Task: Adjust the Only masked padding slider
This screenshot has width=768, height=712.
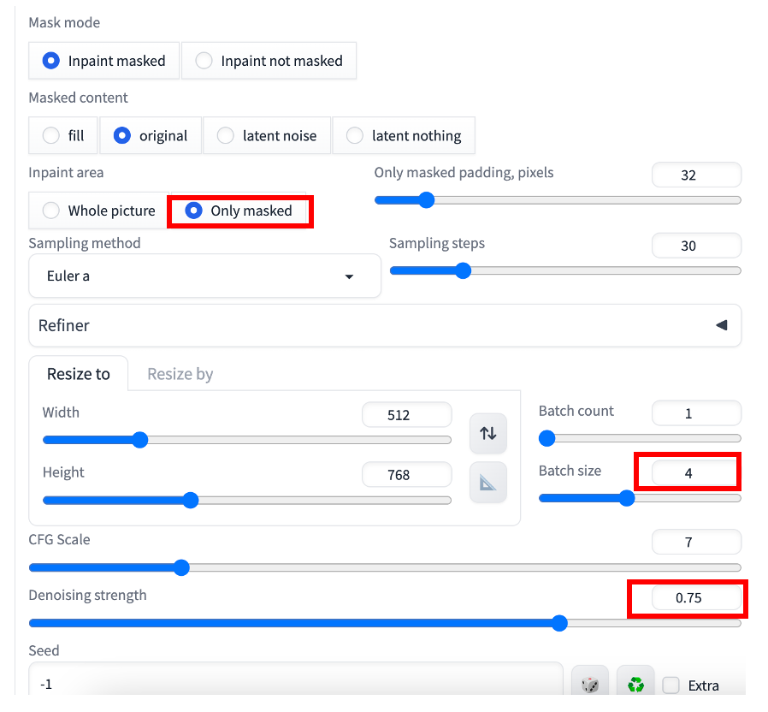Action: pos(558,200)
